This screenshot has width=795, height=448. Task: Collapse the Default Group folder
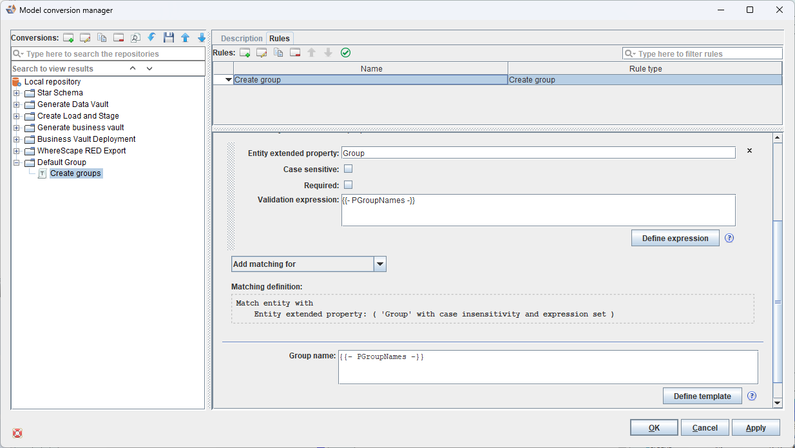point(17,162)
